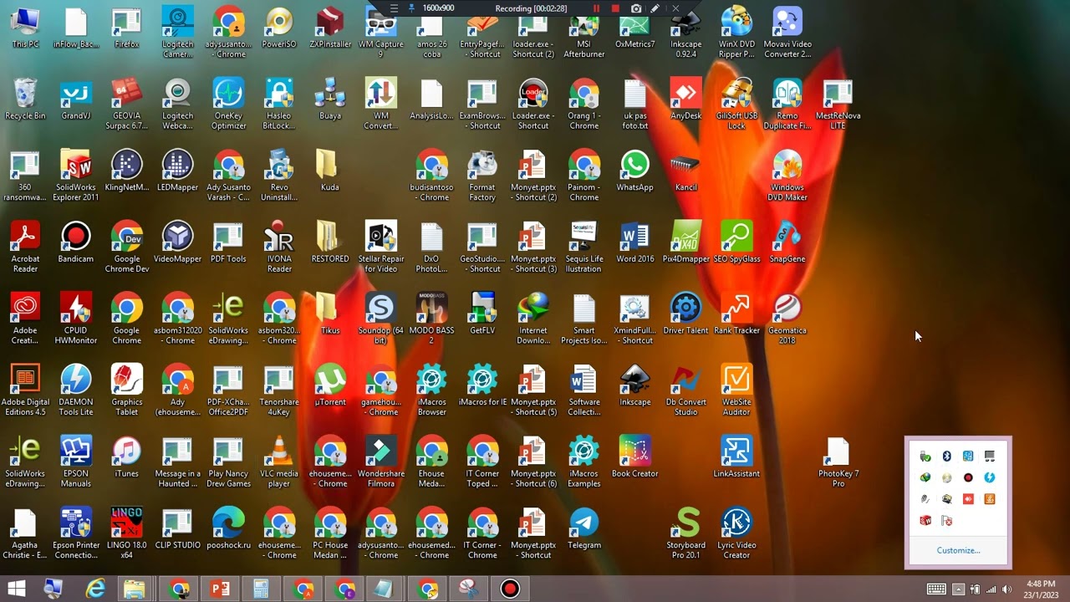The height and width of the screenshot is (602, 1070).
Task: Select the Book Creator desktop icon
Action: coord(634,457)
